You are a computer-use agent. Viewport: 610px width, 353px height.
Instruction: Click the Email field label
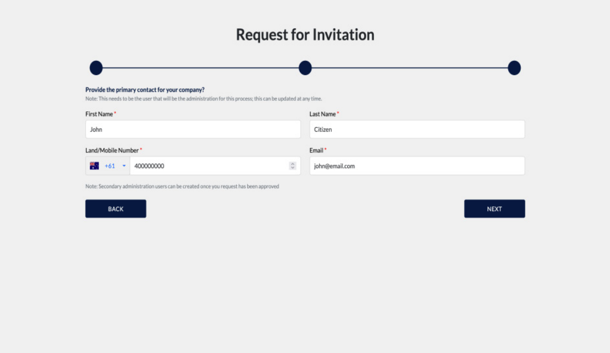click(316, 151)
